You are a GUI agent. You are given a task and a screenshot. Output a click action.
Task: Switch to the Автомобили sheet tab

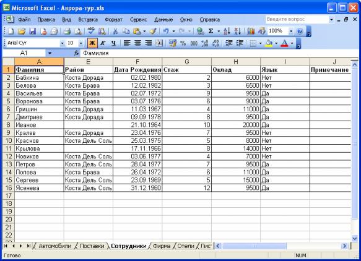pos(54,246)
